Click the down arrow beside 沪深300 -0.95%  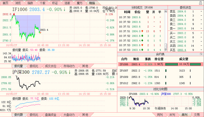click(x=70, y=72)
